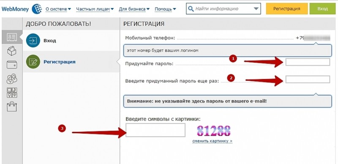The width and height of the screenshot is (338, 164).
Task: Click the WebMoney text logo
Action: pos(15,9)
